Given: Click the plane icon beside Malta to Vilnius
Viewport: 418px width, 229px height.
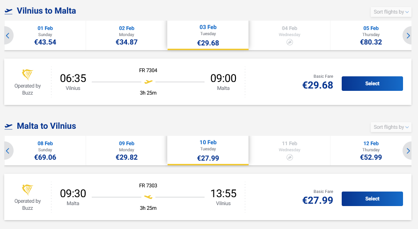Looking at the screenshot, I should tap(8, 126).
